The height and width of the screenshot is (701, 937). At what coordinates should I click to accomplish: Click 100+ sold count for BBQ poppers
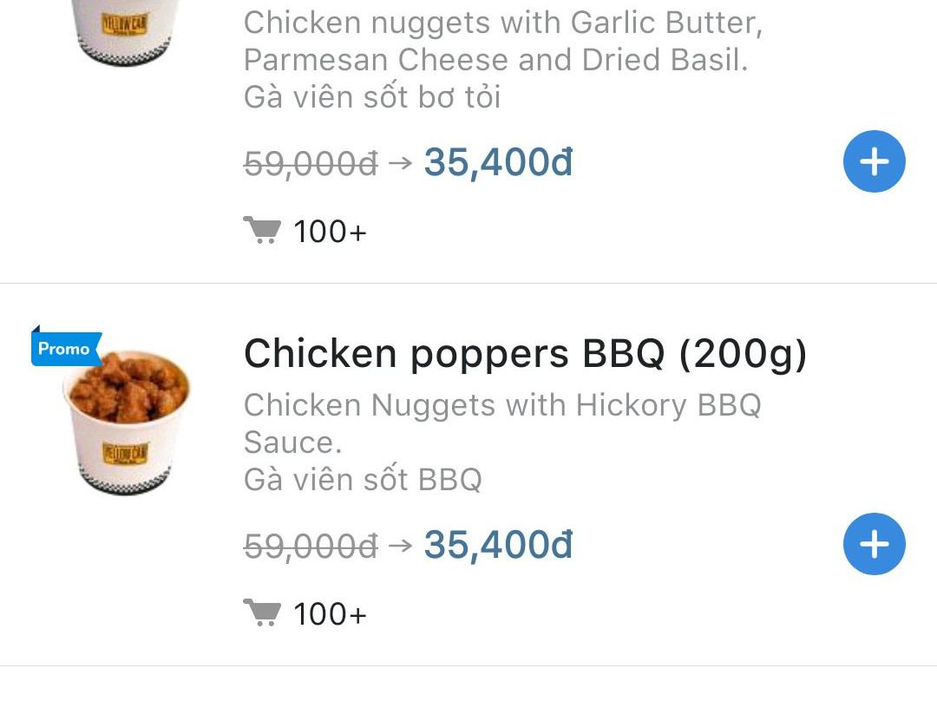330,614
